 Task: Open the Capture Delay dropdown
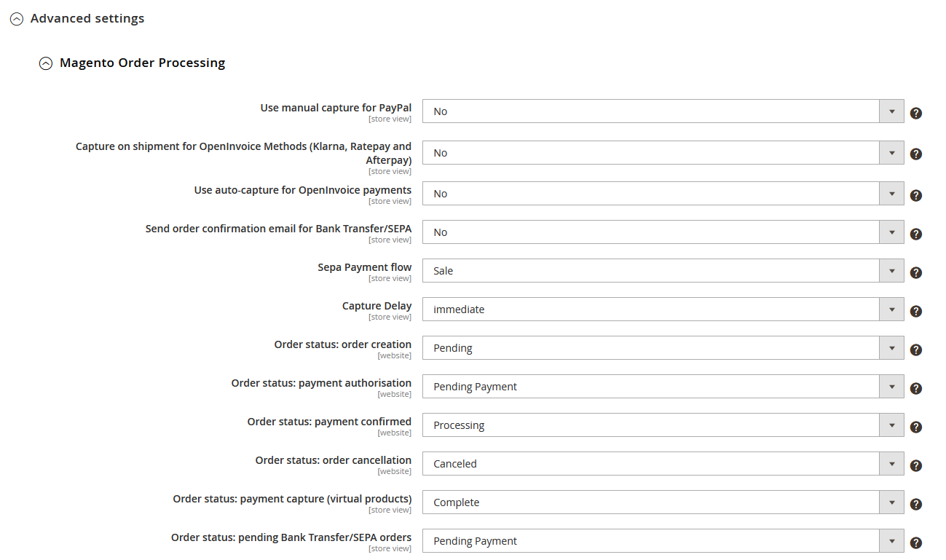891,309
